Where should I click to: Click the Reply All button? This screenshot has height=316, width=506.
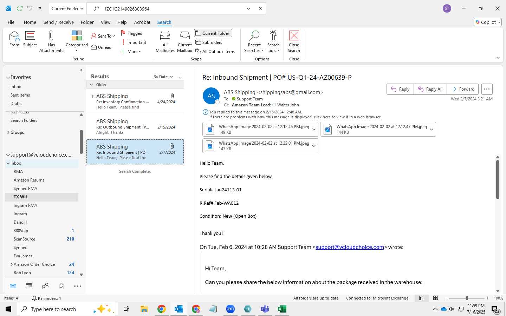click(x=430, y=89)
